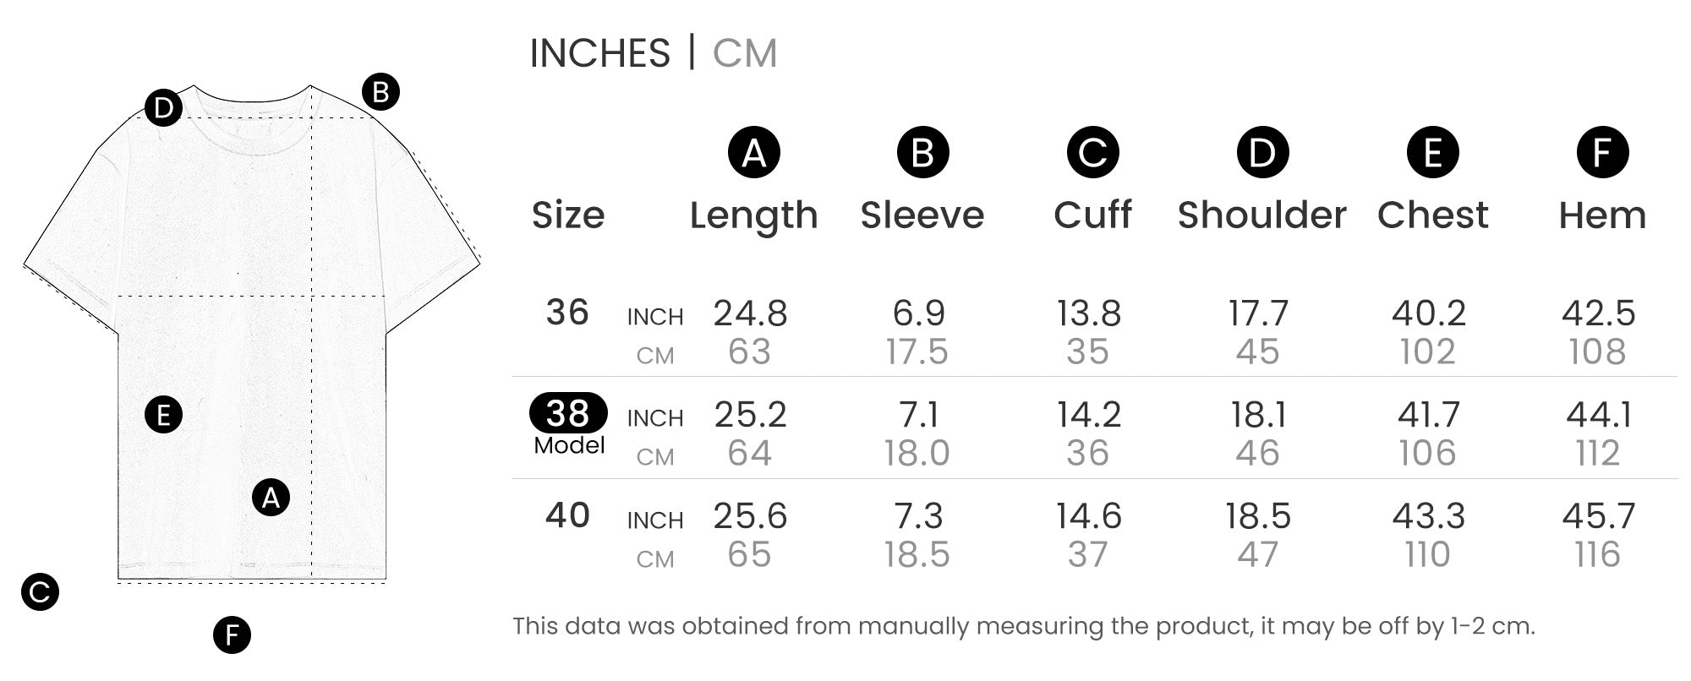Click the E Chest icon in table header
Screen dimensions: 1691x681
coord(1432,153)
